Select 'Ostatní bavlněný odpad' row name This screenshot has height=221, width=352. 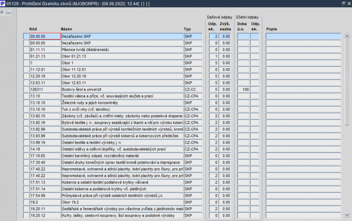click(x=122, y=156)
